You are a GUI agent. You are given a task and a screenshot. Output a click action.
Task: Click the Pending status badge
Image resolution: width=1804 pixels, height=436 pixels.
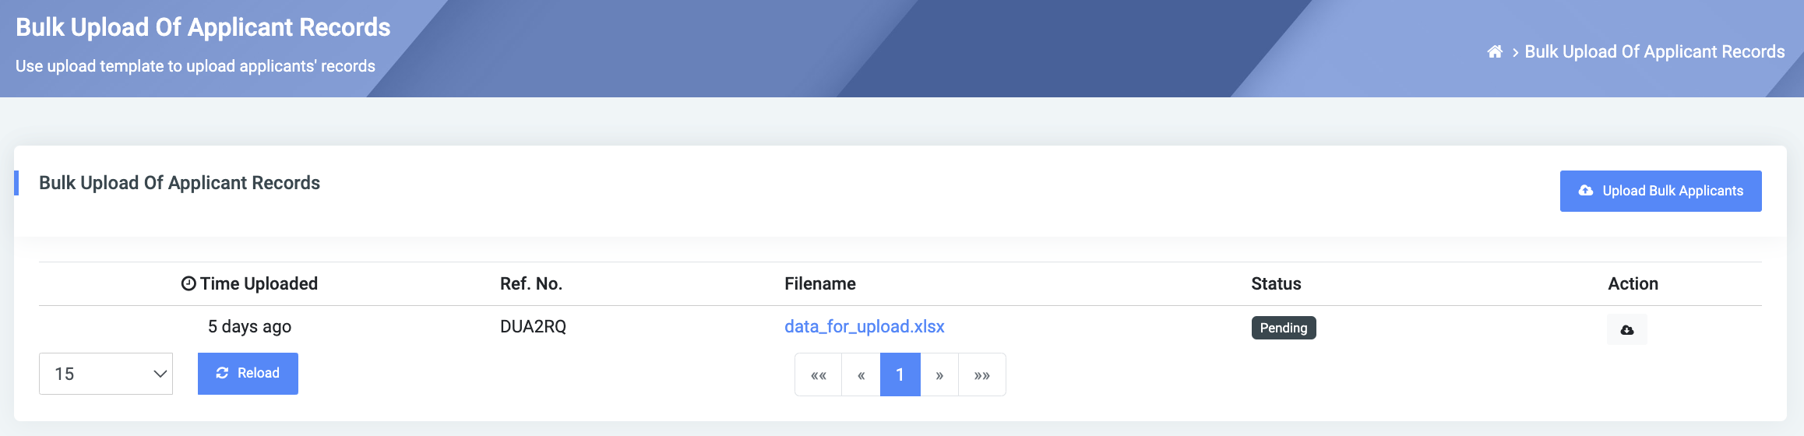point(1284,328)
